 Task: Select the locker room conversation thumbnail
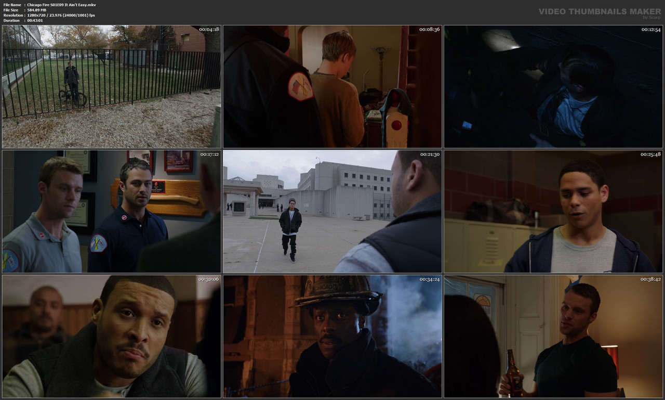click(x=553, y=211)
